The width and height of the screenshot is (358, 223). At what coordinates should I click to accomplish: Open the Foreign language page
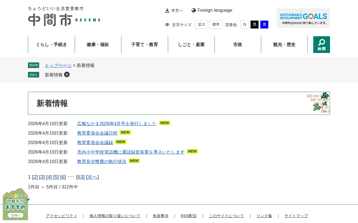(212, 10)
